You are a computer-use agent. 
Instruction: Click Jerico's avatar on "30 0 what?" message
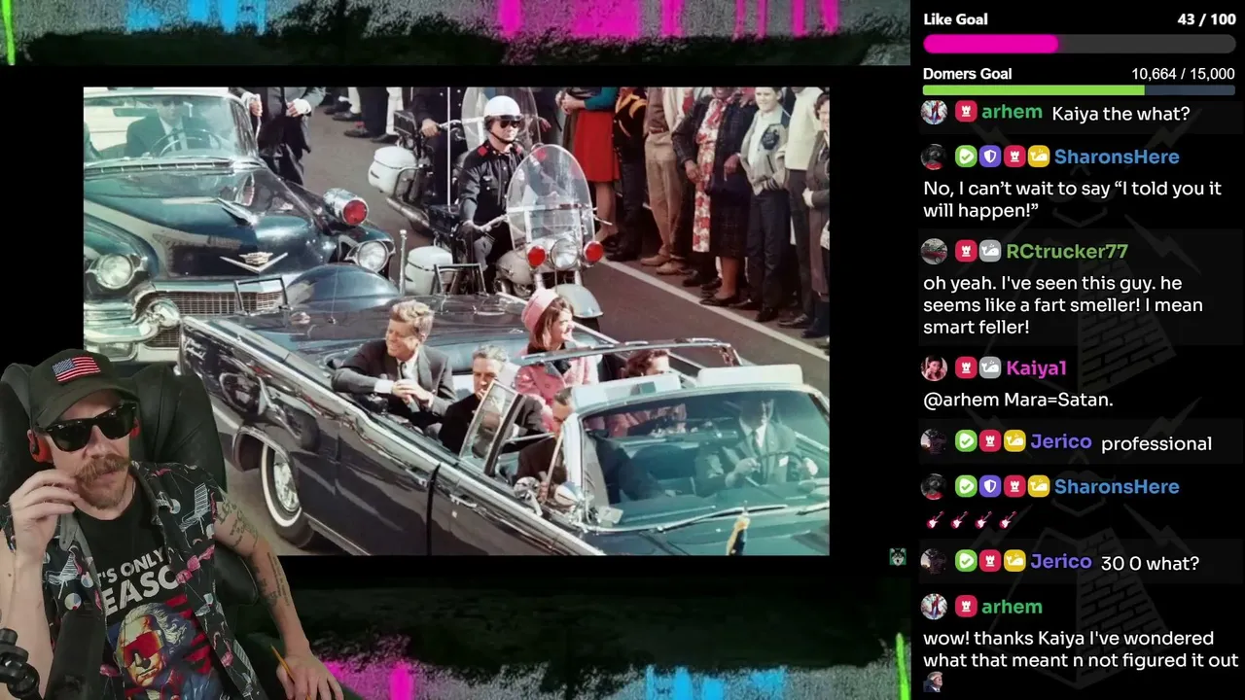tap(934, 561)
